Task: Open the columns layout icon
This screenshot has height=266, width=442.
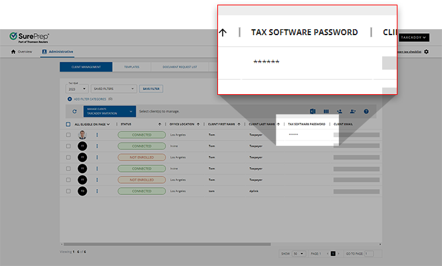Action: click(x=326, y=111)
